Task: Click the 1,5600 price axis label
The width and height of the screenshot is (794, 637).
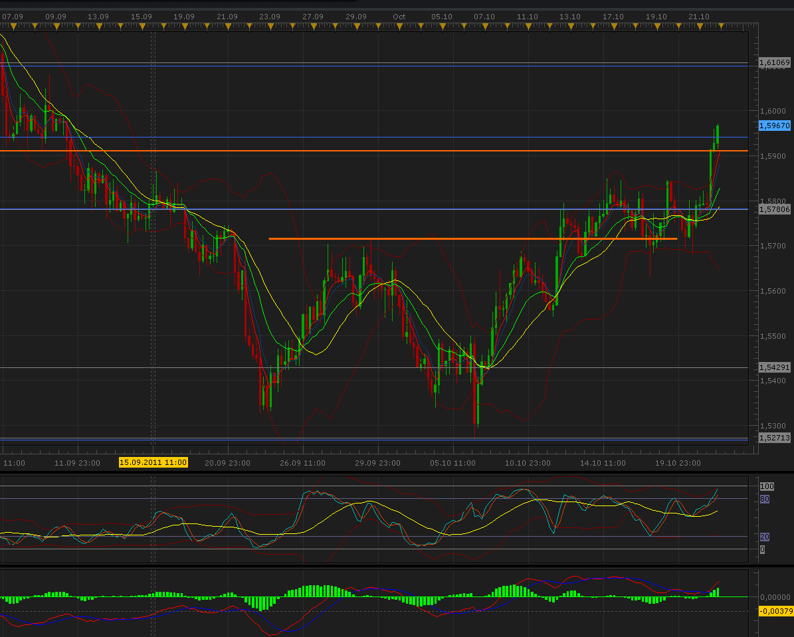Action: click(x=773, y=291)
